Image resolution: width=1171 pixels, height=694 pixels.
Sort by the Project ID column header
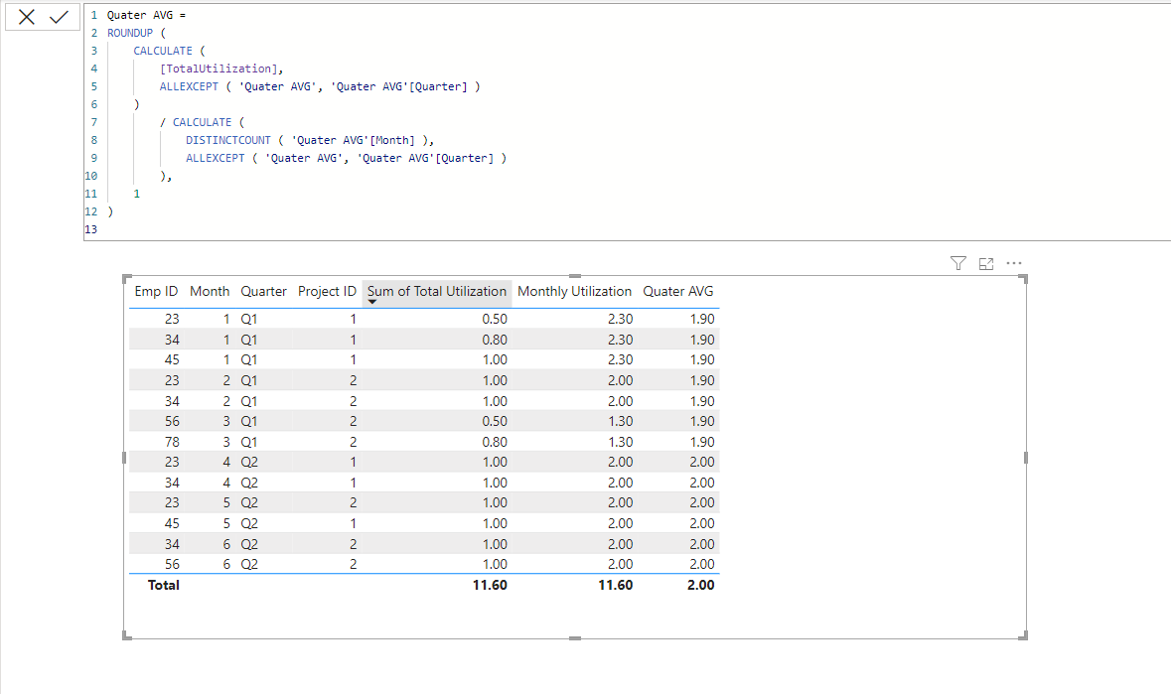(327, 292)
